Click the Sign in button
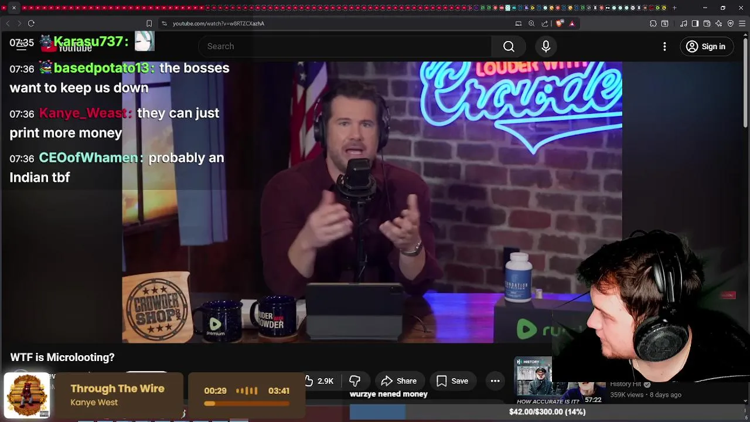 click(706, 46)
